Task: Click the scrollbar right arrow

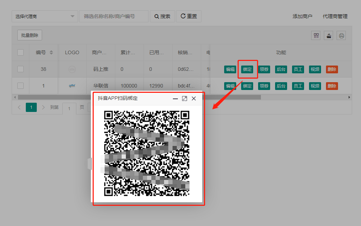Action: [x=349, y=97]
